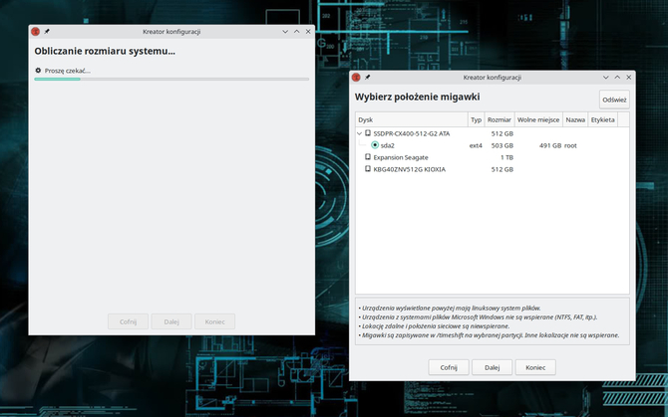Sort by the Dysk column header

pyautogui.click(x=412, y=119)
